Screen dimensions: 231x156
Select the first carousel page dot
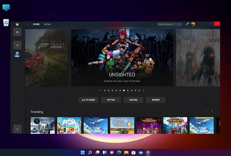105,90
